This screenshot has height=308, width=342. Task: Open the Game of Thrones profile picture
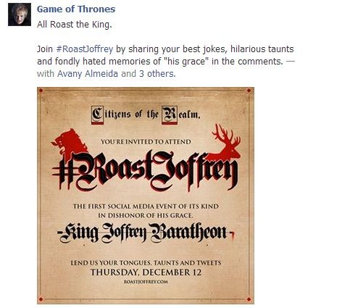[x=20, y=14]
